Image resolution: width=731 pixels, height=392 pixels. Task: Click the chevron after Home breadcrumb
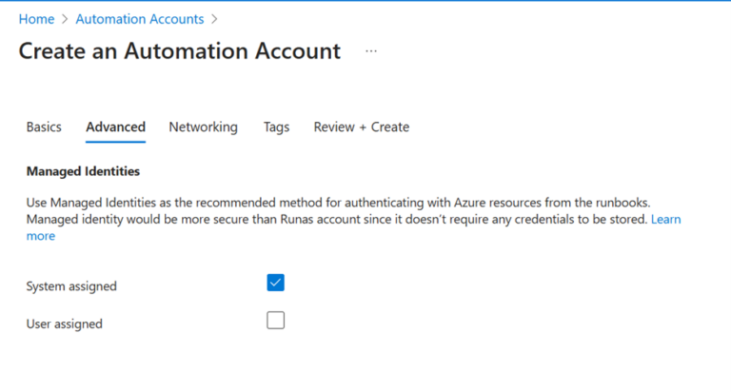[x=65, y=19]
